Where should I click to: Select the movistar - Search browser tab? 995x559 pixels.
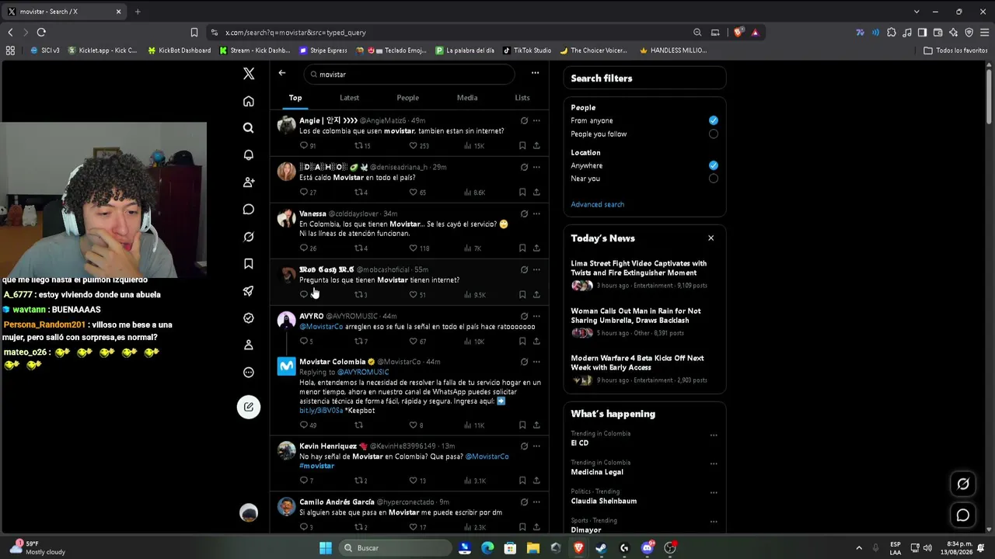[65, 12]
